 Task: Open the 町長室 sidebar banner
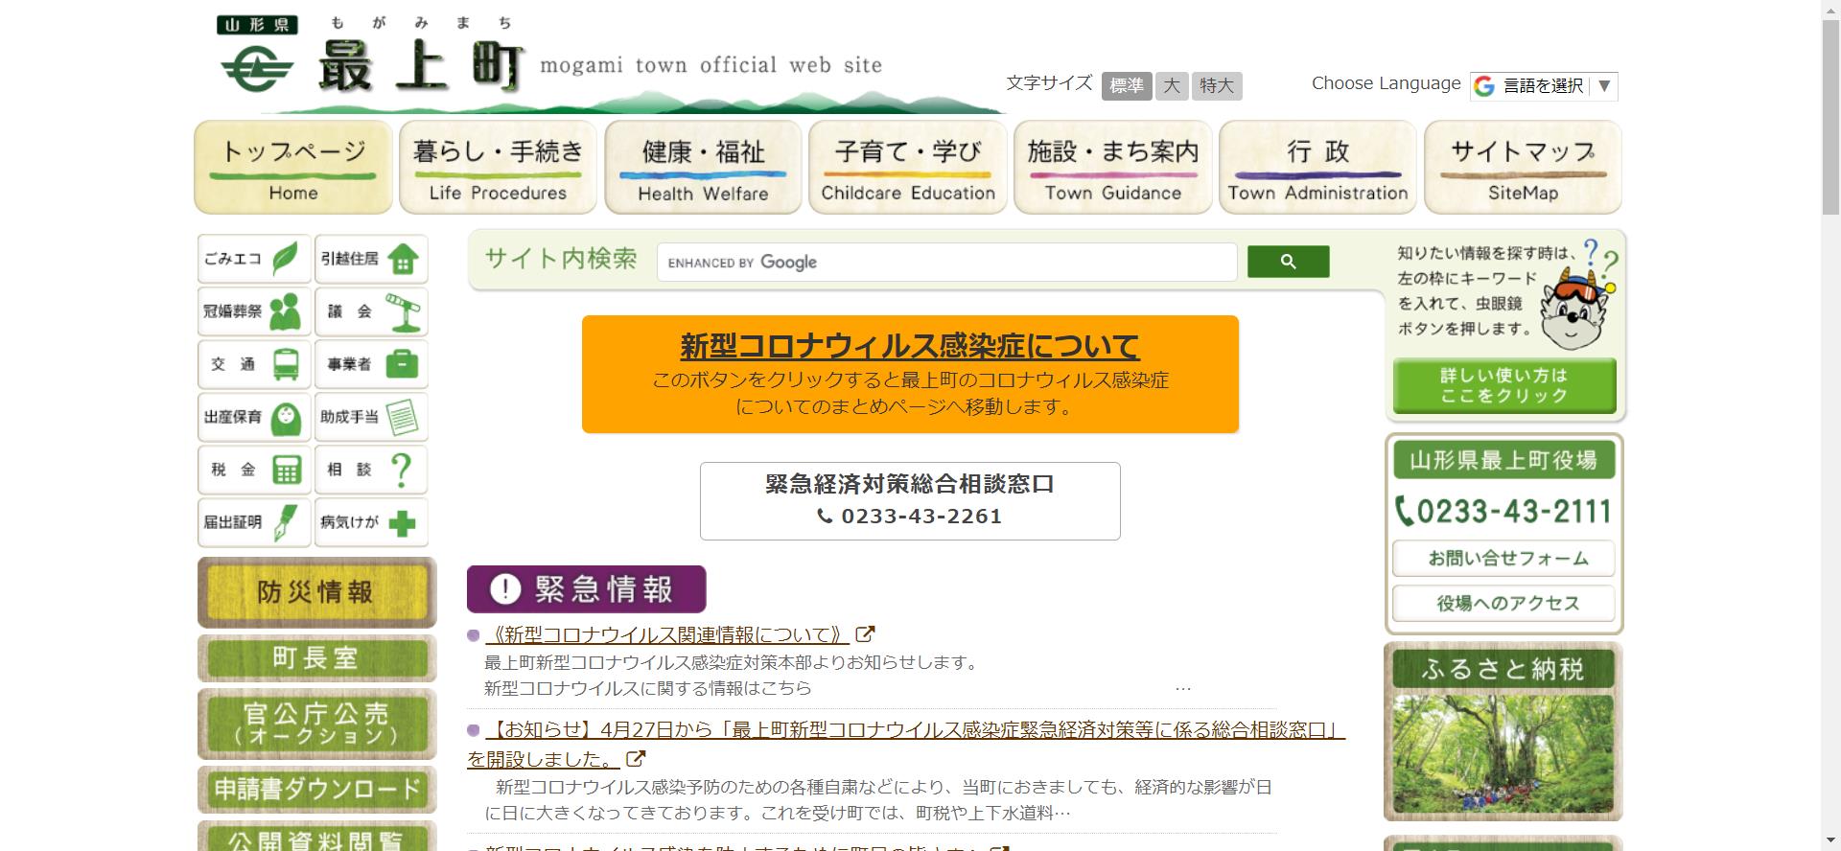click(x=316, y=658)
